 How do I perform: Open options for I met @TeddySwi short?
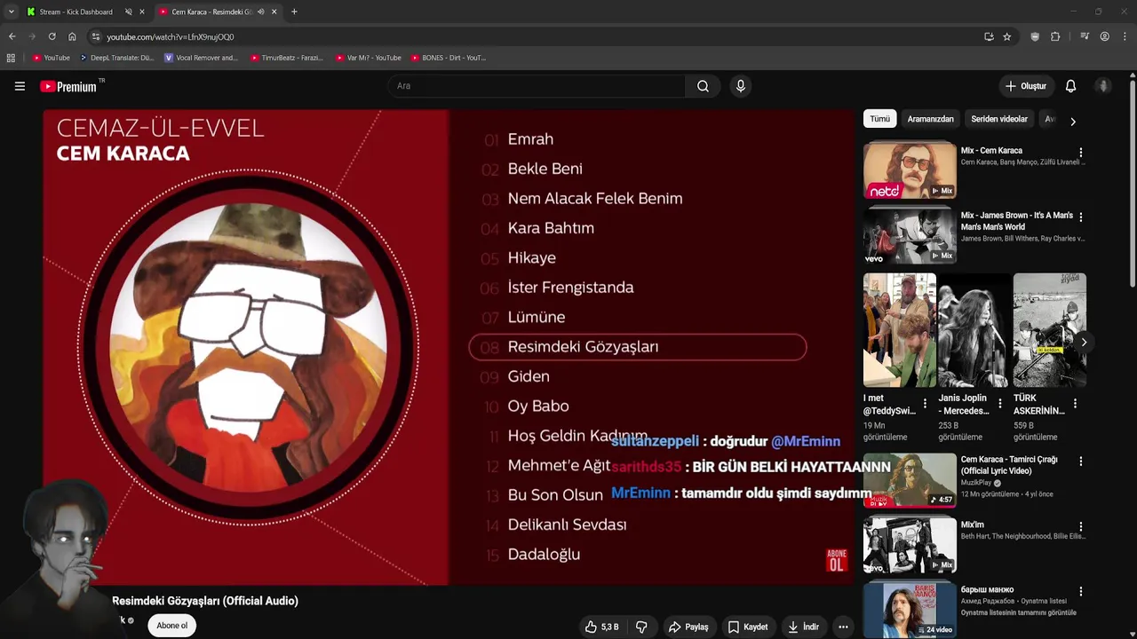point(925,404)
